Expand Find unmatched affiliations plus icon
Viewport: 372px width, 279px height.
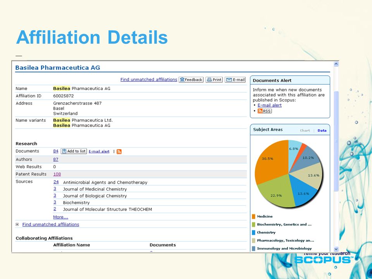(x=17, y=224)
